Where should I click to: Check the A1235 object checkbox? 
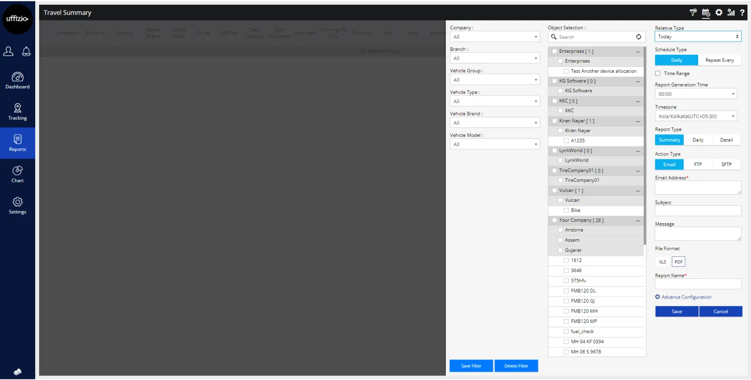coord(566,141)
